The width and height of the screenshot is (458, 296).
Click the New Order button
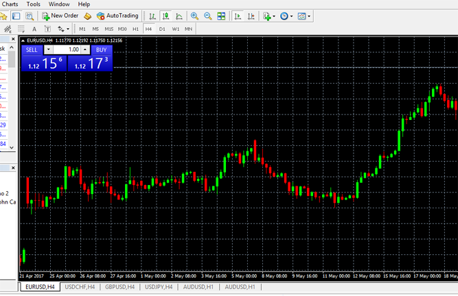point(60,15)
